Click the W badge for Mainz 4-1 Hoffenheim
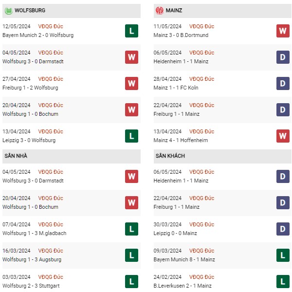The image size is (292, 292). coord(283,136)
